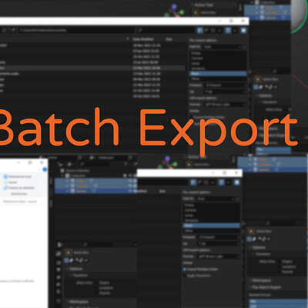Click the Date Modified column header

(143, 39)
